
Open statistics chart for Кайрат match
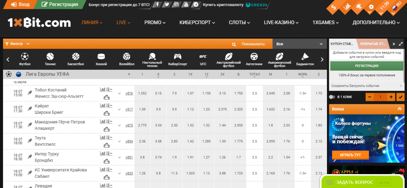coord(102,105)
